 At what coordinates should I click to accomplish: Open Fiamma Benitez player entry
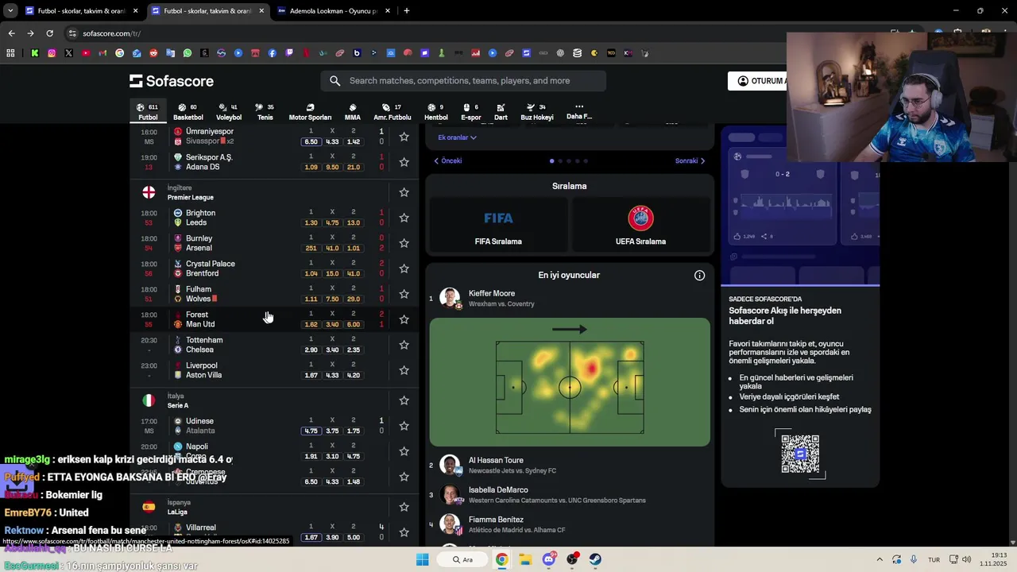[x=569, y=524]
